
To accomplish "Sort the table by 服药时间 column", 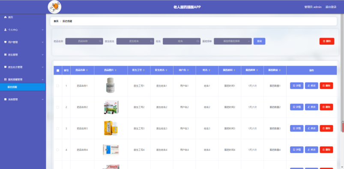I will coord(234,70).
